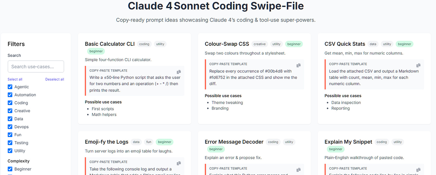Click the Deselect all link
The height and width of the screenshot is (175, 436).
pos(54,79)
